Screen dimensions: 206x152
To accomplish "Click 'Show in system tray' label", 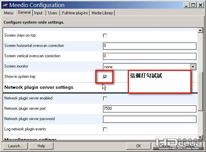I will point(20,76).
